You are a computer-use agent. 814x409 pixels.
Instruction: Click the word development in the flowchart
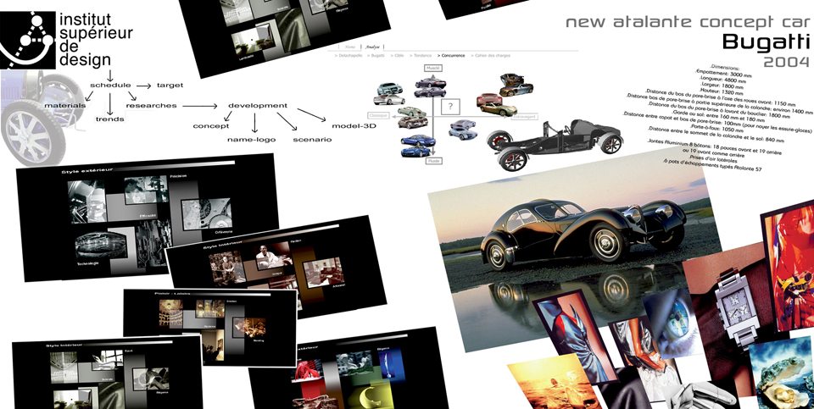pyautogui.click(x=258, y=105)
